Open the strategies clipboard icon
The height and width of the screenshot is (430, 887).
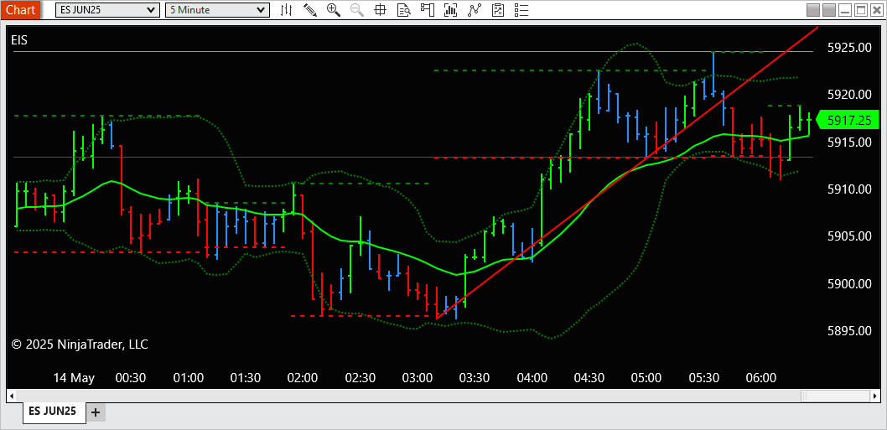coord(498,9)
